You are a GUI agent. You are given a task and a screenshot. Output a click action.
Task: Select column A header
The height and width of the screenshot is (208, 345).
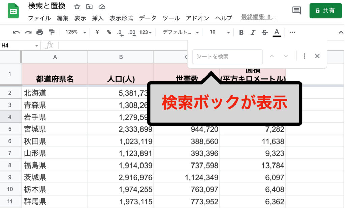click(x=55, y=57)
